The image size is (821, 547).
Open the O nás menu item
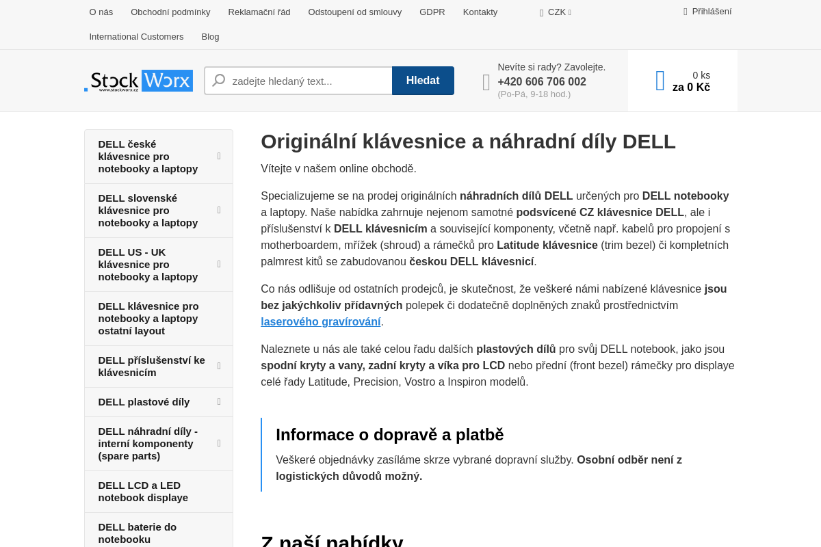click(101, 12)
